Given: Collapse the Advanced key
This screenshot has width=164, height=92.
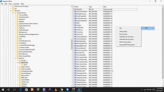Looking at the screenshot, I should coord(17,62).
